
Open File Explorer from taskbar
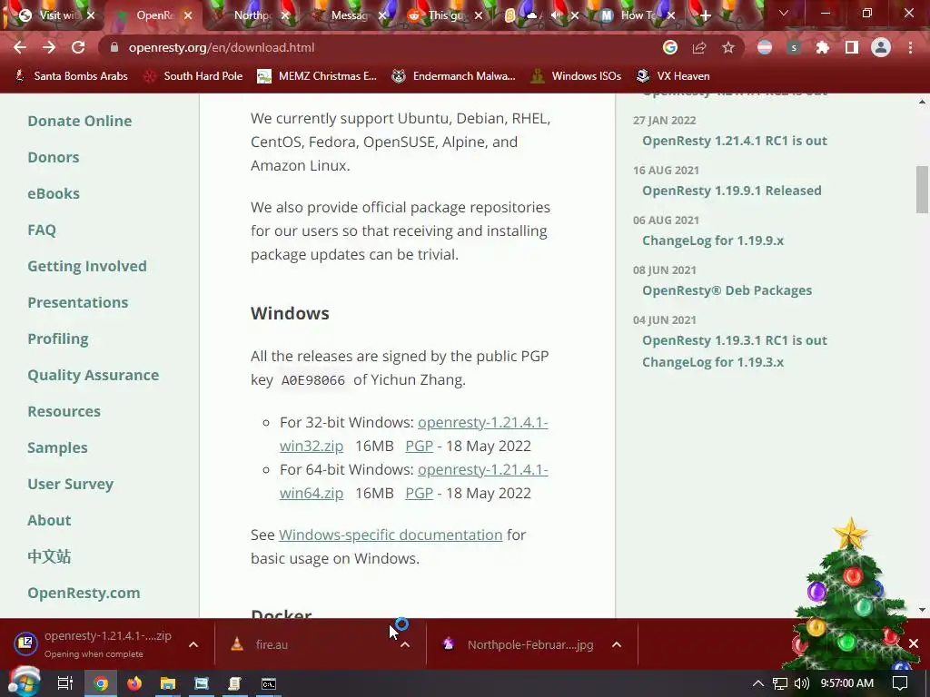click(168, 683)
